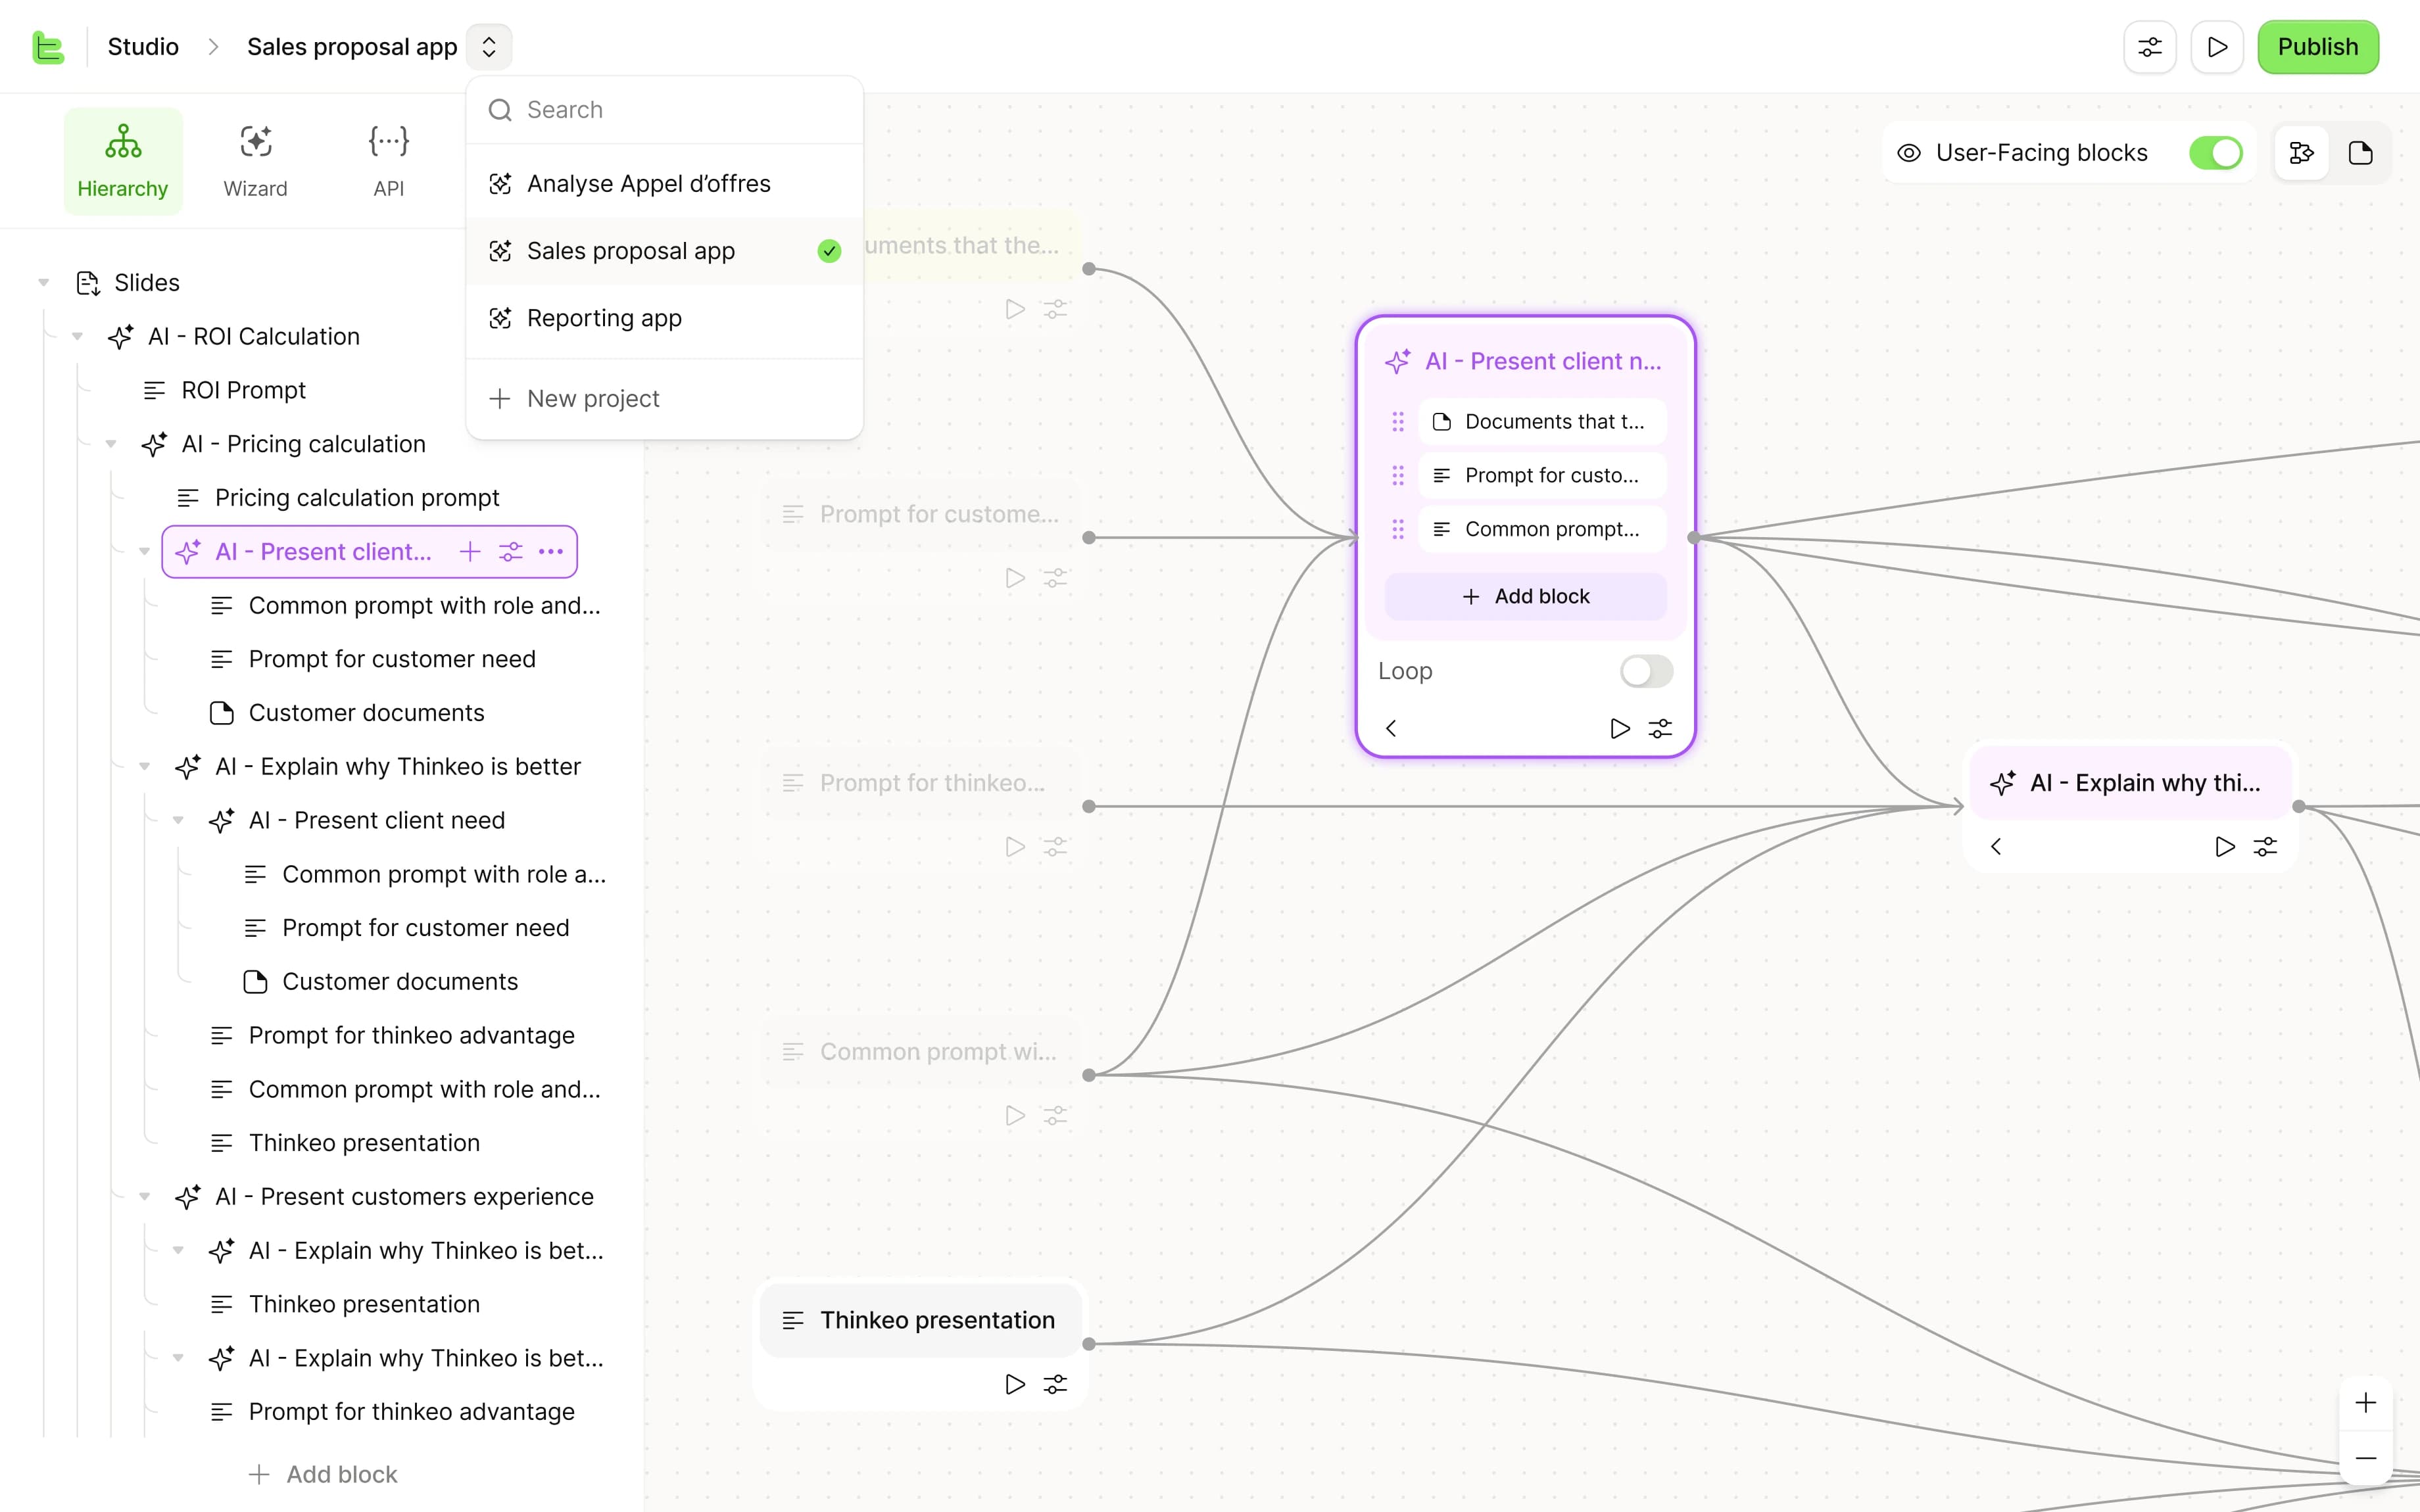Create a New project

tap(665, 399)
